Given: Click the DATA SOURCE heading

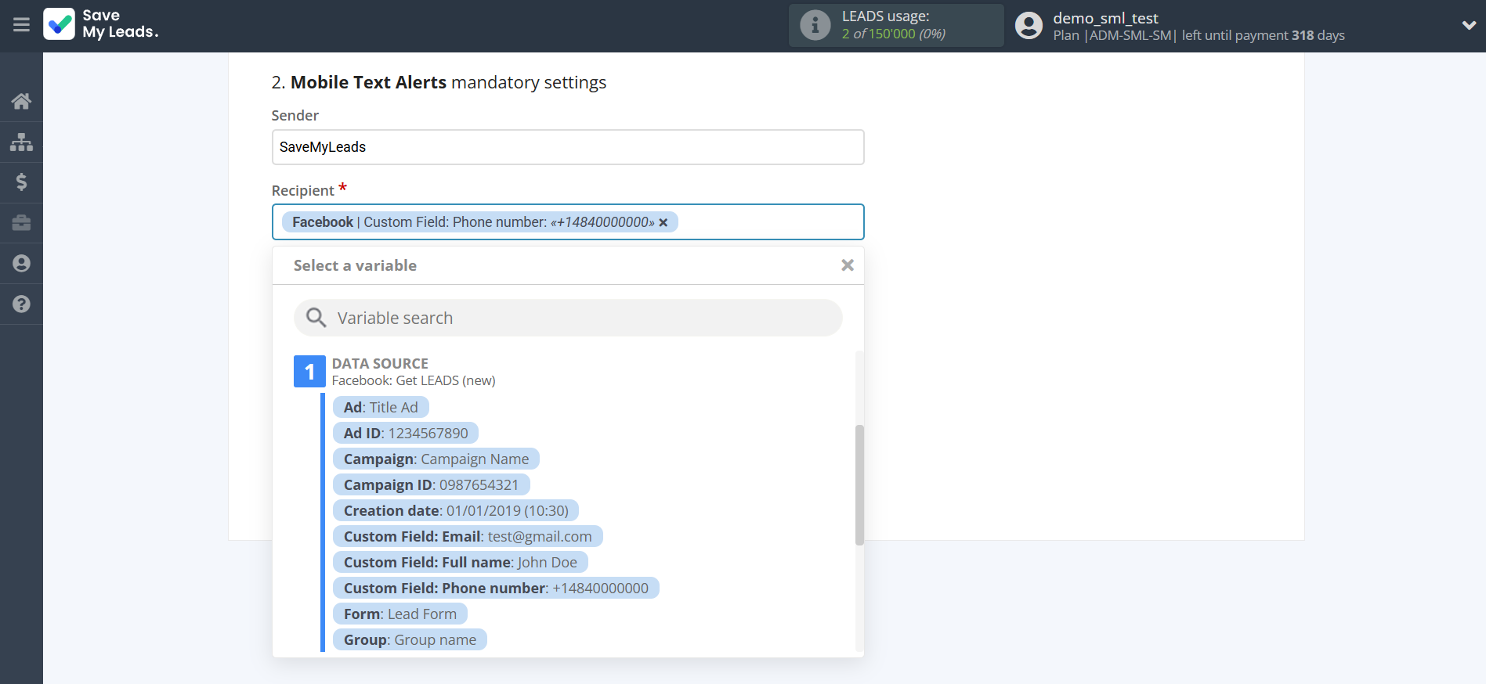Looking at the screenshot, I should 380,363.
